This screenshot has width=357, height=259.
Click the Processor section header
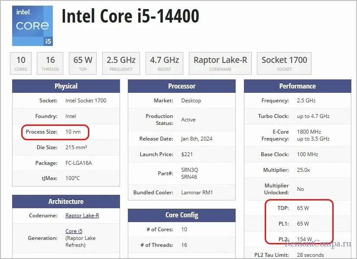pos(182,86)
